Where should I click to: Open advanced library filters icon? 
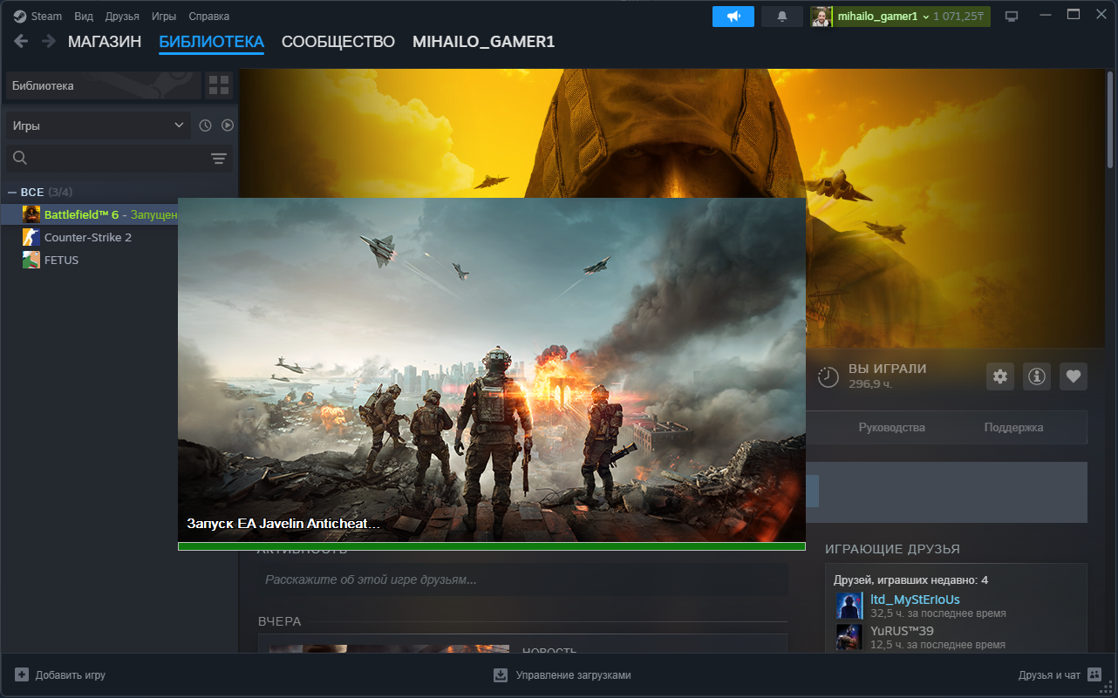[x=219, y=158]
